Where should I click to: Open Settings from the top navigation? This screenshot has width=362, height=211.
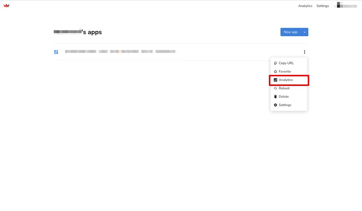pos(322,6)
